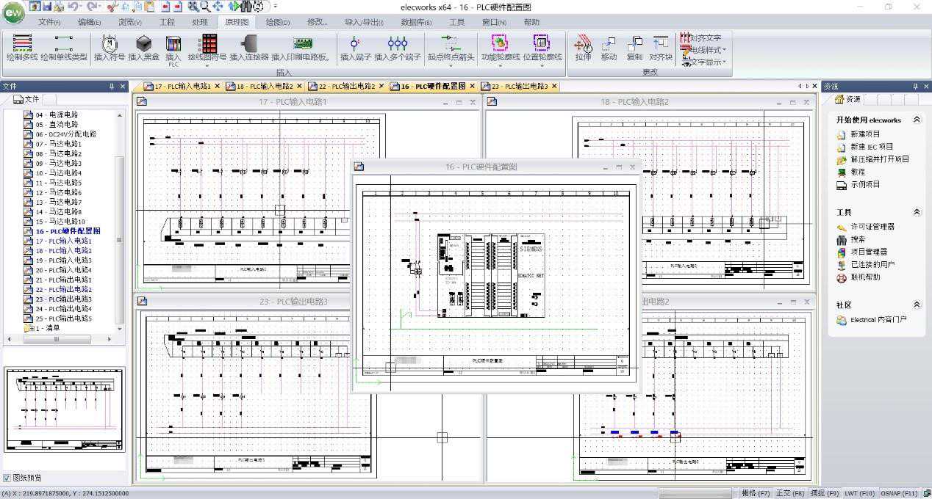Collapse the 工具 section in resources panel
Viewport: 932px width, 499px height.
pyautogui.click(x=917, y=212)
